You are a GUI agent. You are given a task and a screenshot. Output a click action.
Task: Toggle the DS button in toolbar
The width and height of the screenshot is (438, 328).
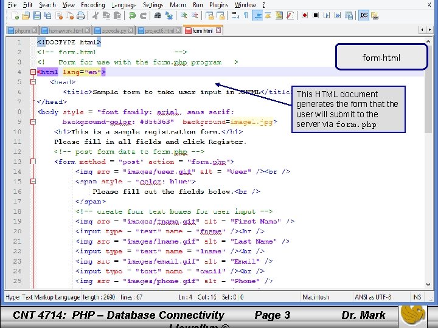pos(364,15)
